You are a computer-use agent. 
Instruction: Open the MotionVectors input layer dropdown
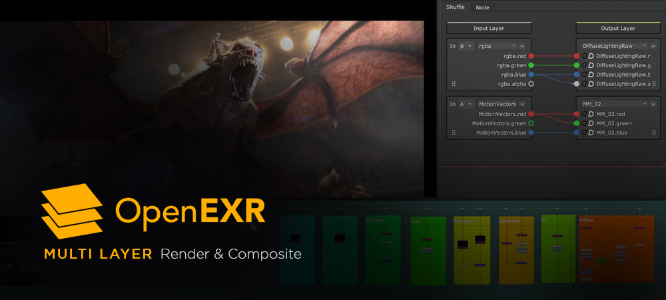(x=497, y=104)
